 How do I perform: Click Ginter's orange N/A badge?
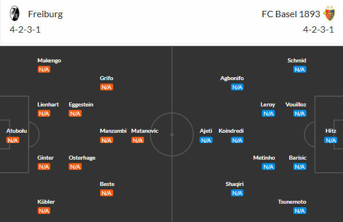[44, 166]
